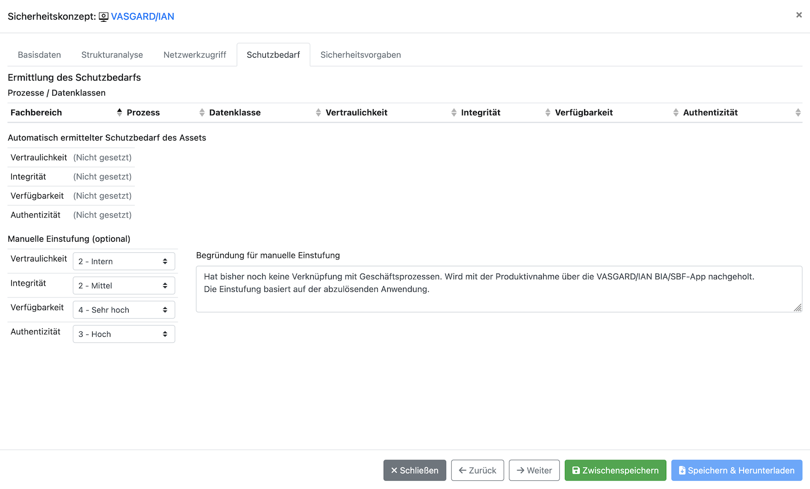The image size is (810, 489).
Task: Sort table by Datenklasse column
Action: click(x=235, y=113)
